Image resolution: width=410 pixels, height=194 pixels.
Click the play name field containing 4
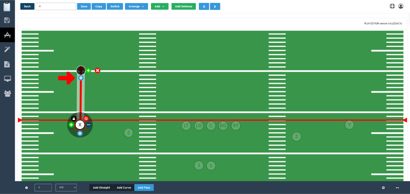click(56, 6)
